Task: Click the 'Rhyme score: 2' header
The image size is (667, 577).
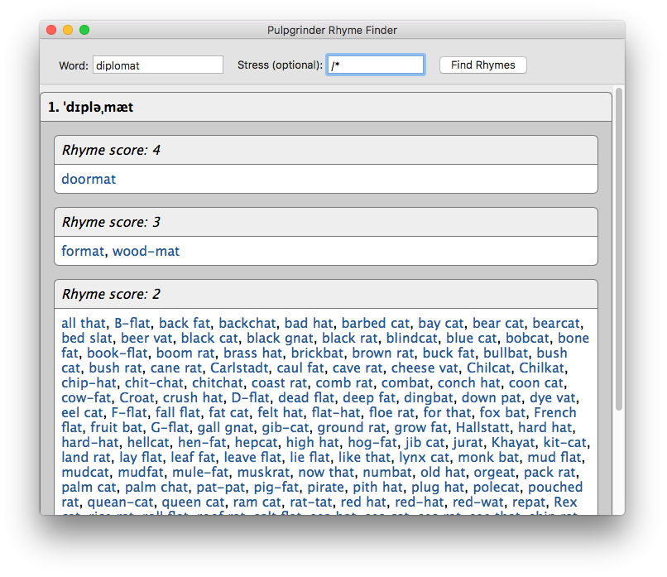Action: [x=326, y=294]
